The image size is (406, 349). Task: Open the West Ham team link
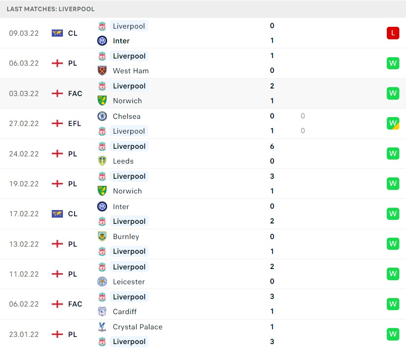(131, 71)
